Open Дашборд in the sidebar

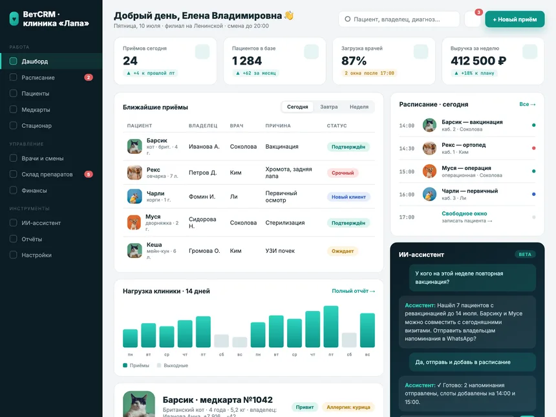[x=51, y=61]
